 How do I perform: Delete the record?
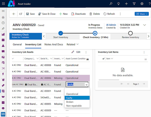[x=95, y=14]
